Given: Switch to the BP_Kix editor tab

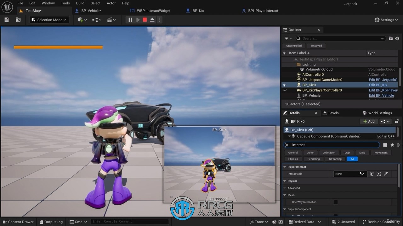Looking at the screenshot, I should 198,11.
